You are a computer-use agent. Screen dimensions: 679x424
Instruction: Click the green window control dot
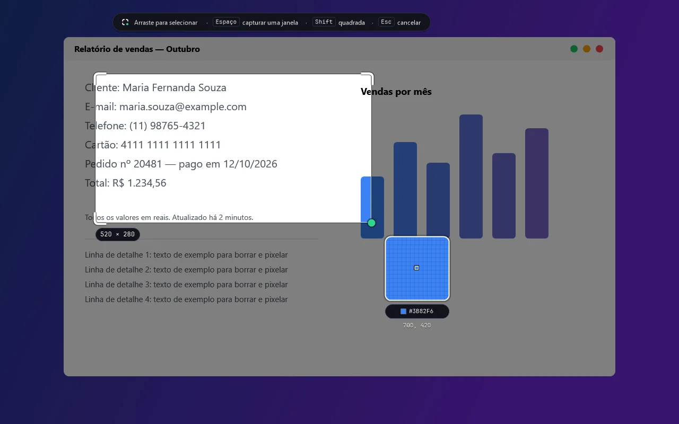tap(574, 49)
